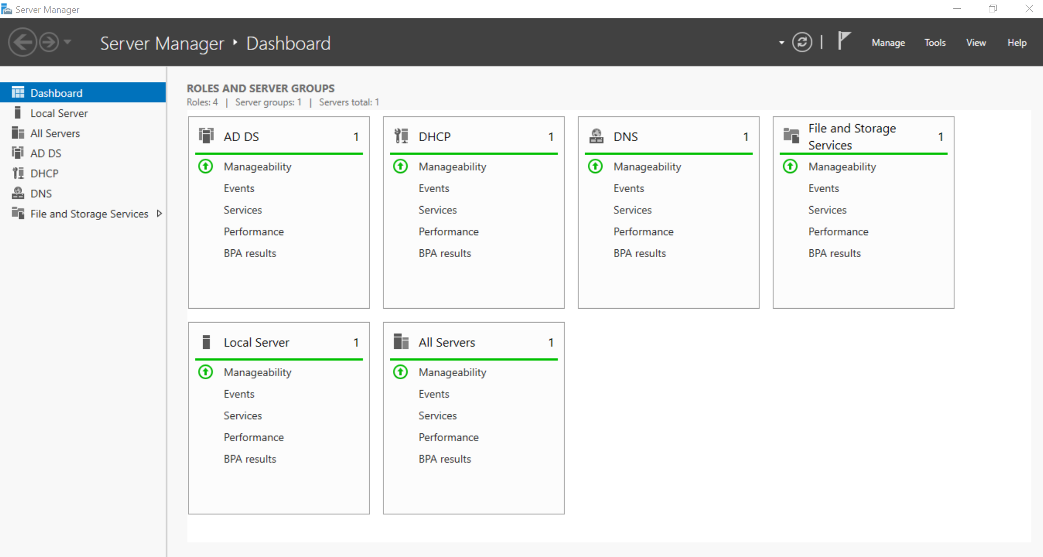Expand dropdown arrow left of Refresh icon
The width and height of the screenshot is (1043, 557).
782,43
